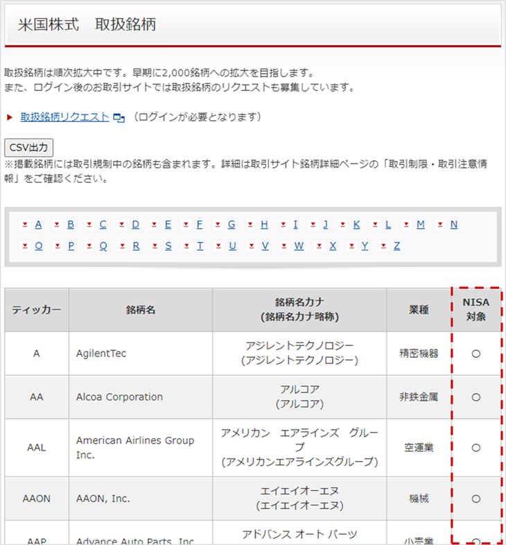Click the red down-arrow icon before F
Screen dimensions: 506x545
pyautogui.click(x=186, y=225)
